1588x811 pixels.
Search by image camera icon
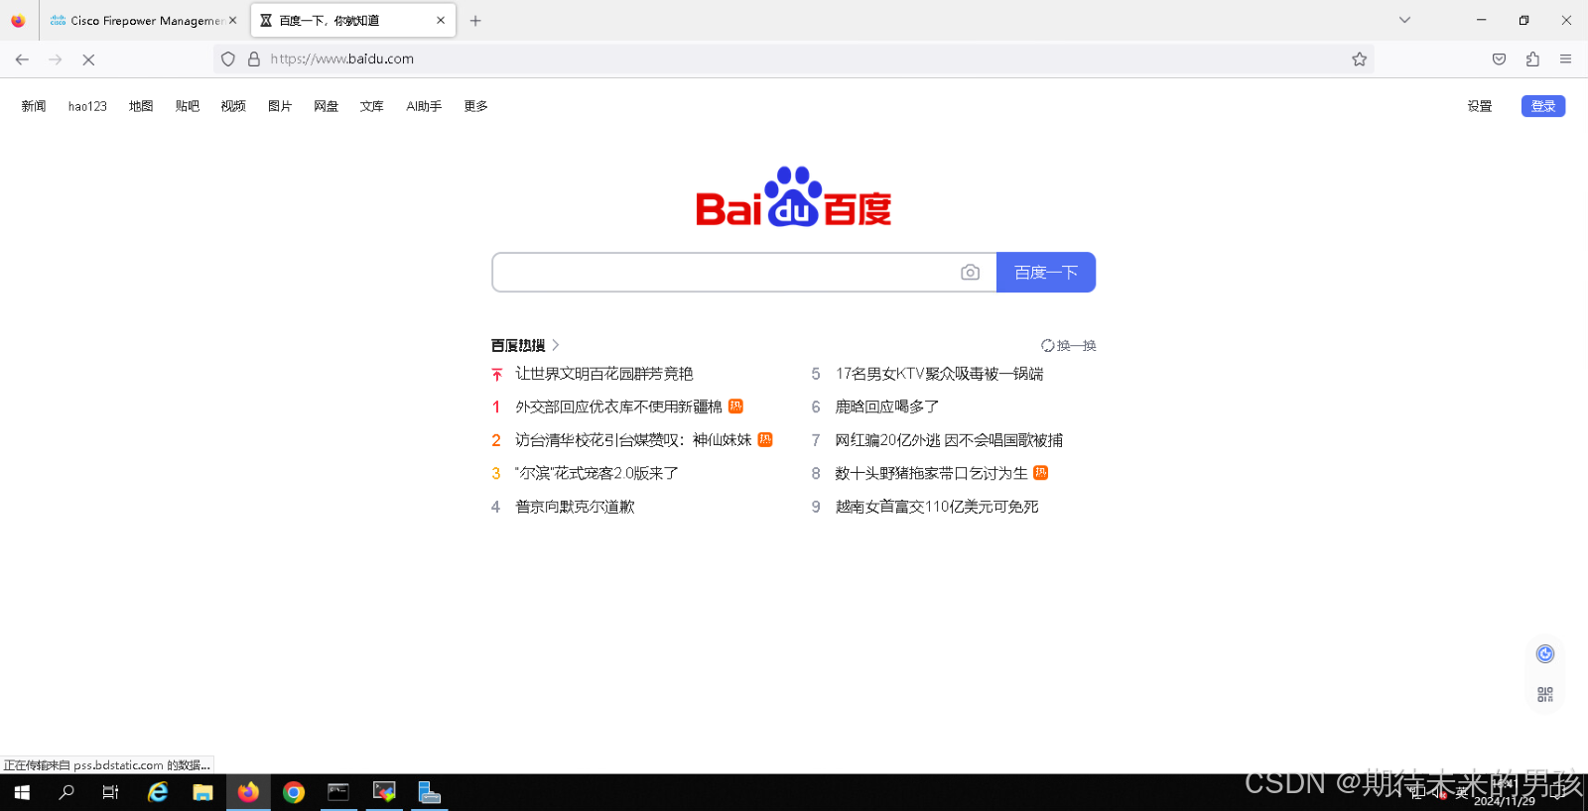point(971,273)
